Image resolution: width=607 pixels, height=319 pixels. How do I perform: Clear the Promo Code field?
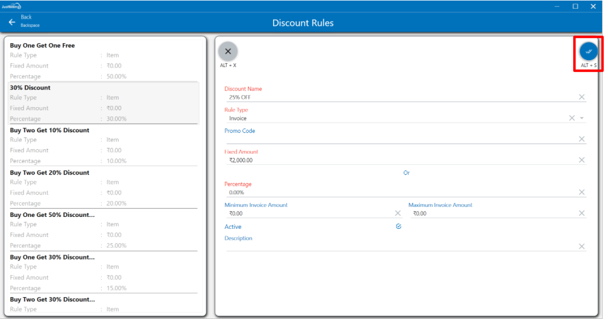[x=581, y=139]
